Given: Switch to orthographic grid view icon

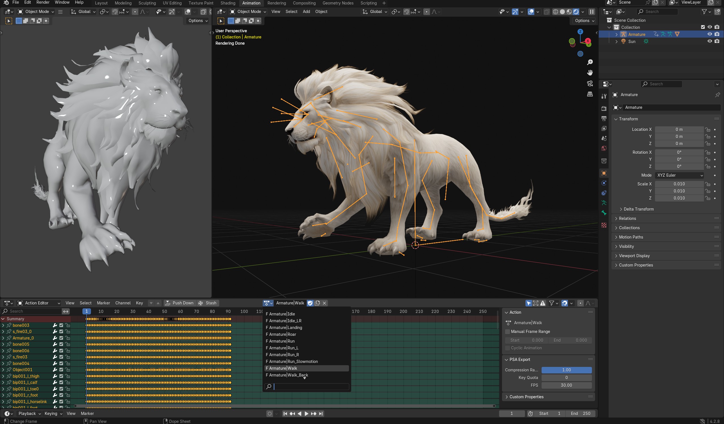Looking at the screenshot, I should point(590,94).
